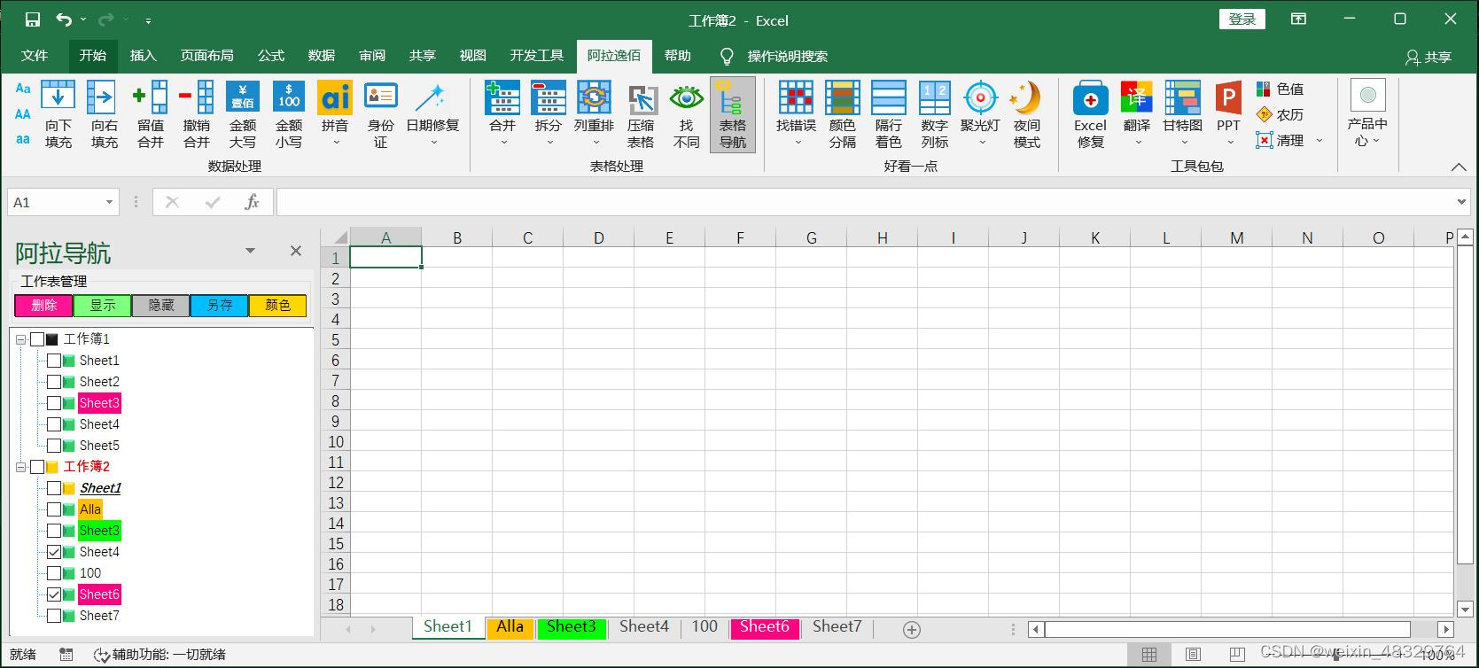1479x668 pixels.
Task: Switch to the 公式 Formulas ribbon tab
Action: 271,56
